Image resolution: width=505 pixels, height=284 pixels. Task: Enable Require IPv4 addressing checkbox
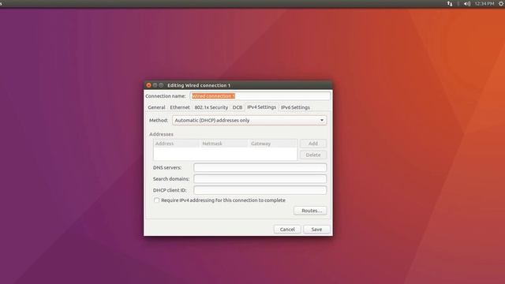click(156, 200)
